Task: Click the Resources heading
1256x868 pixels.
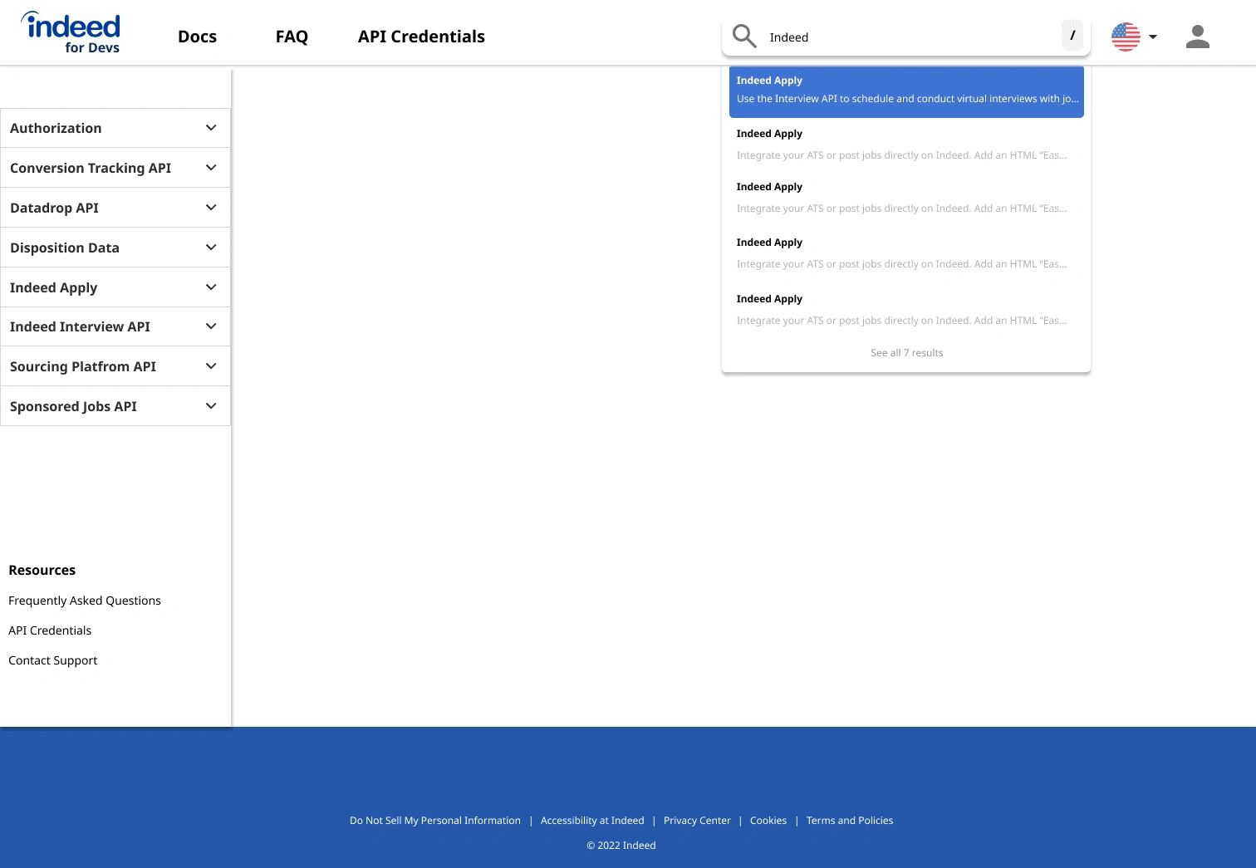Action: click(x=42, y=570)
